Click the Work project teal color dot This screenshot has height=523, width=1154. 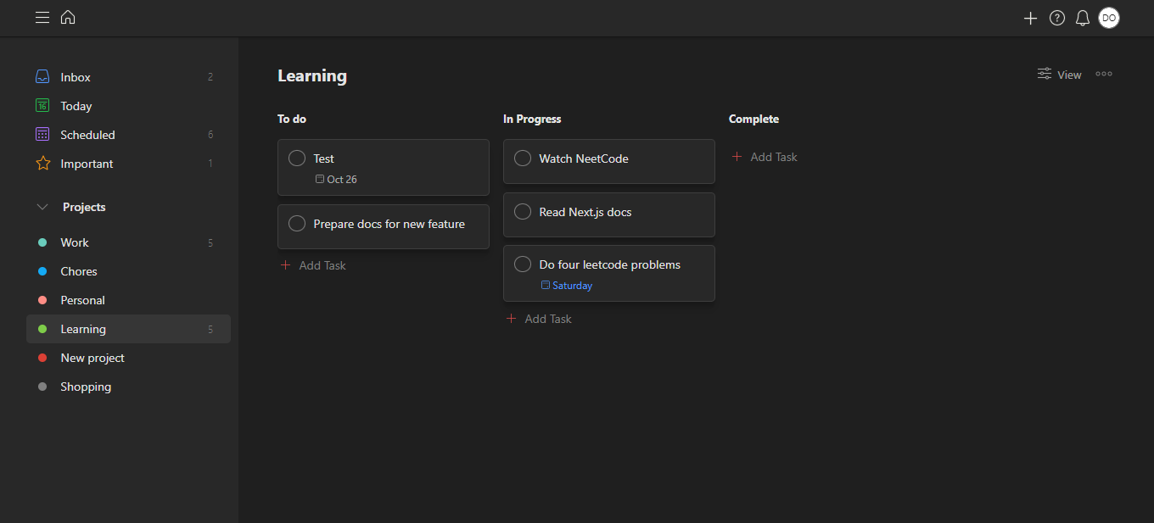(x=42, y=242)
